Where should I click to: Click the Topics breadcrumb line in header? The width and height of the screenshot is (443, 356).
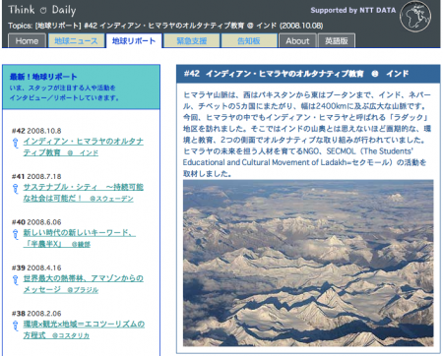[165, 26]
